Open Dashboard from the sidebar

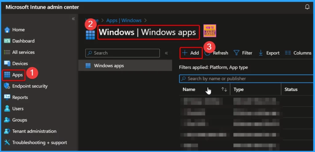pyautogui.click(x=23, y=41)
